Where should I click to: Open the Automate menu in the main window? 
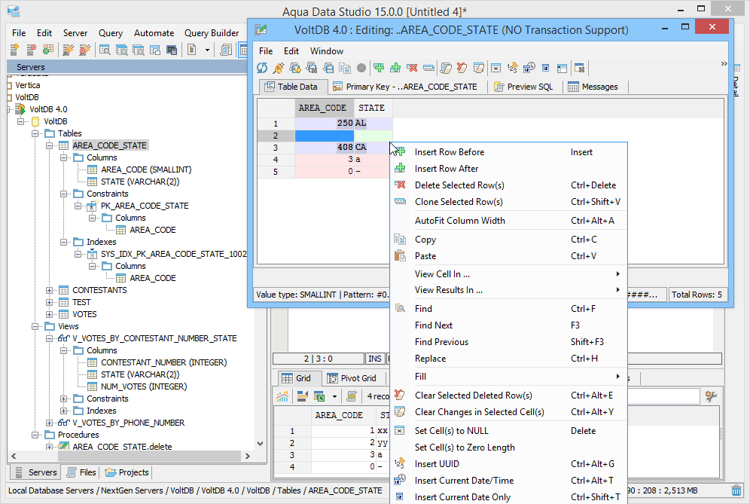[x=154, y=33]
